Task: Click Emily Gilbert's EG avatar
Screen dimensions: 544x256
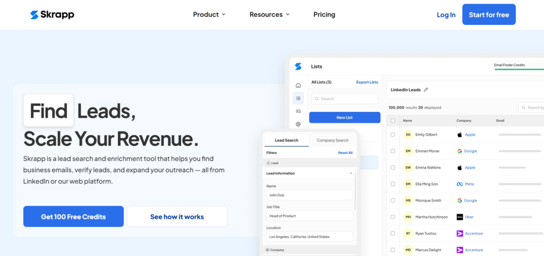Action: 408,135
